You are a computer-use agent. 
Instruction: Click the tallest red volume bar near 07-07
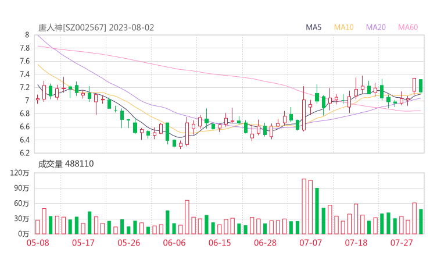(304, 207)
